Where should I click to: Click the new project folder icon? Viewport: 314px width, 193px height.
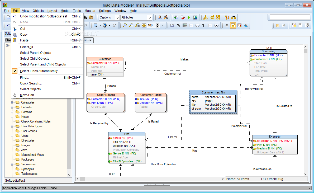coord(176,17)
